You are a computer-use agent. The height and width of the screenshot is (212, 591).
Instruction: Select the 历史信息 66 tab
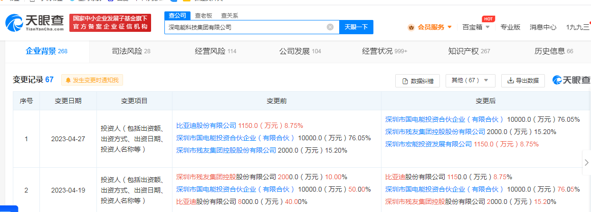click(x=554, y=51)
